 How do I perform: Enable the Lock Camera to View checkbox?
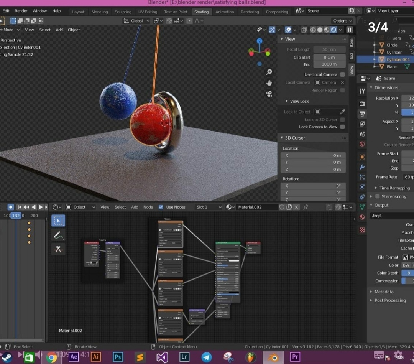click(342, 127)
